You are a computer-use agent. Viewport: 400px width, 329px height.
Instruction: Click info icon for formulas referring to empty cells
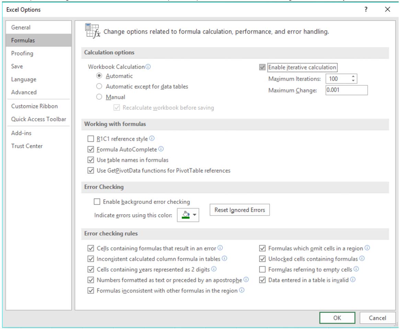(356, 269)
